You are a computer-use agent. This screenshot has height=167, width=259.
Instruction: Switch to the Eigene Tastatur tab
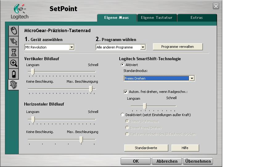pyautogui.click(x=157, y=18)
